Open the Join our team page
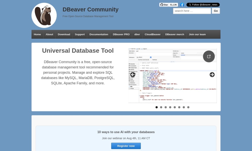252x151 pixels. [x=197, y=34]
